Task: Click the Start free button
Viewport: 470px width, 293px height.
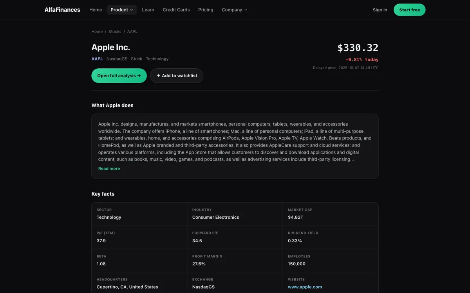Action: tap(410, 10)
